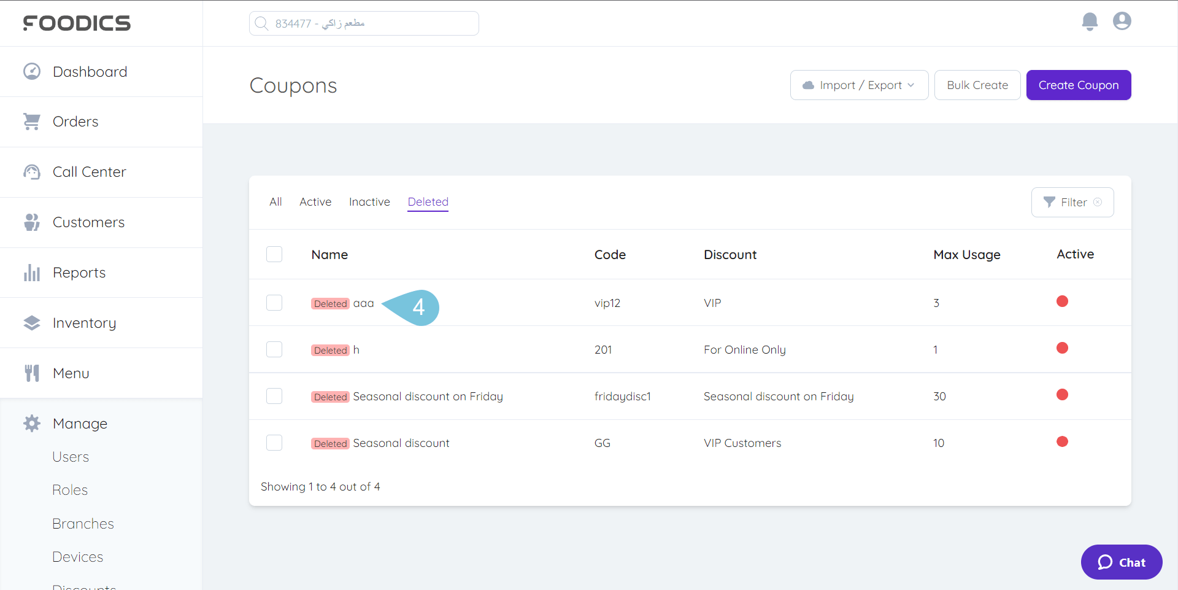Open the Call Center section
The image size is (1178, 590).
(101, 172)
